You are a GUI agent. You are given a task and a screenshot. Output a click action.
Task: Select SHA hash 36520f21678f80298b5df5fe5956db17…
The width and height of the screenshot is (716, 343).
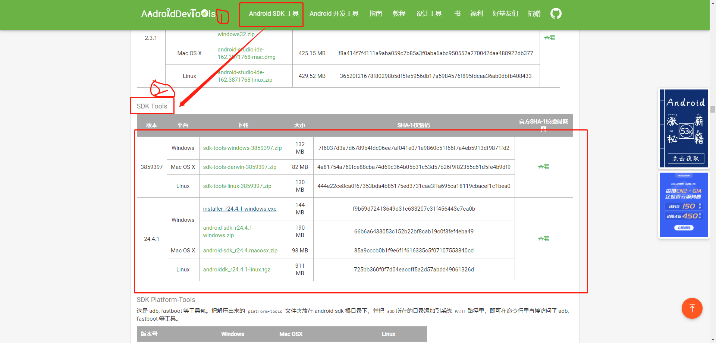tap(436, 76)
